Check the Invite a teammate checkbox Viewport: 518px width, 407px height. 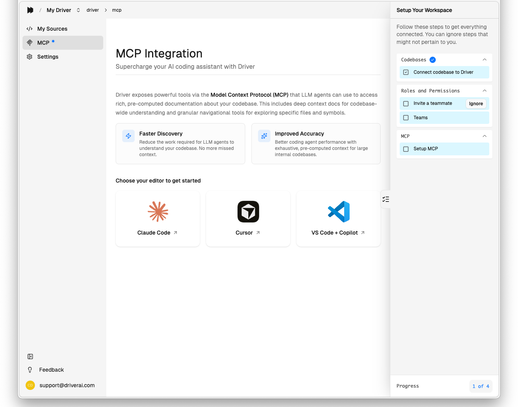pos(406,103)
